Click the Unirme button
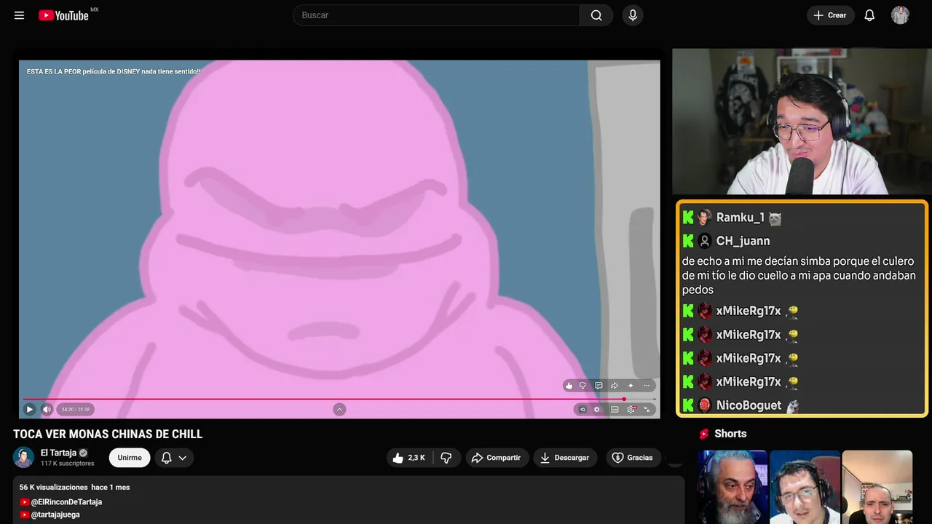 click(x=130, y=458)
